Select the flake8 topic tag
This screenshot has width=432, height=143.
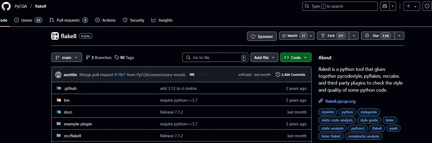coord(377,129)
